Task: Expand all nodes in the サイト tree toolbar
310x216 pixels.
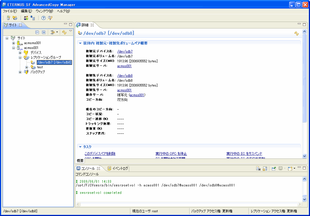Action: 44,32
